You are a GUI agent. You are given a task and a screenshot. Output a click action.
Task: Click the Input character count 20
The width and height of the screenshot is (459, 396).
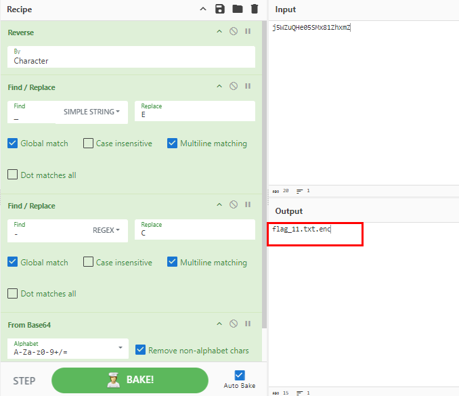[x=286, y=191]
